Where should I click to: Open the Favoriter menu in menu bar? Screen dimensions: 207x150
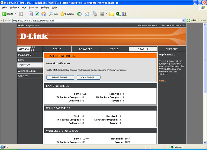click(x=33, y=8)
